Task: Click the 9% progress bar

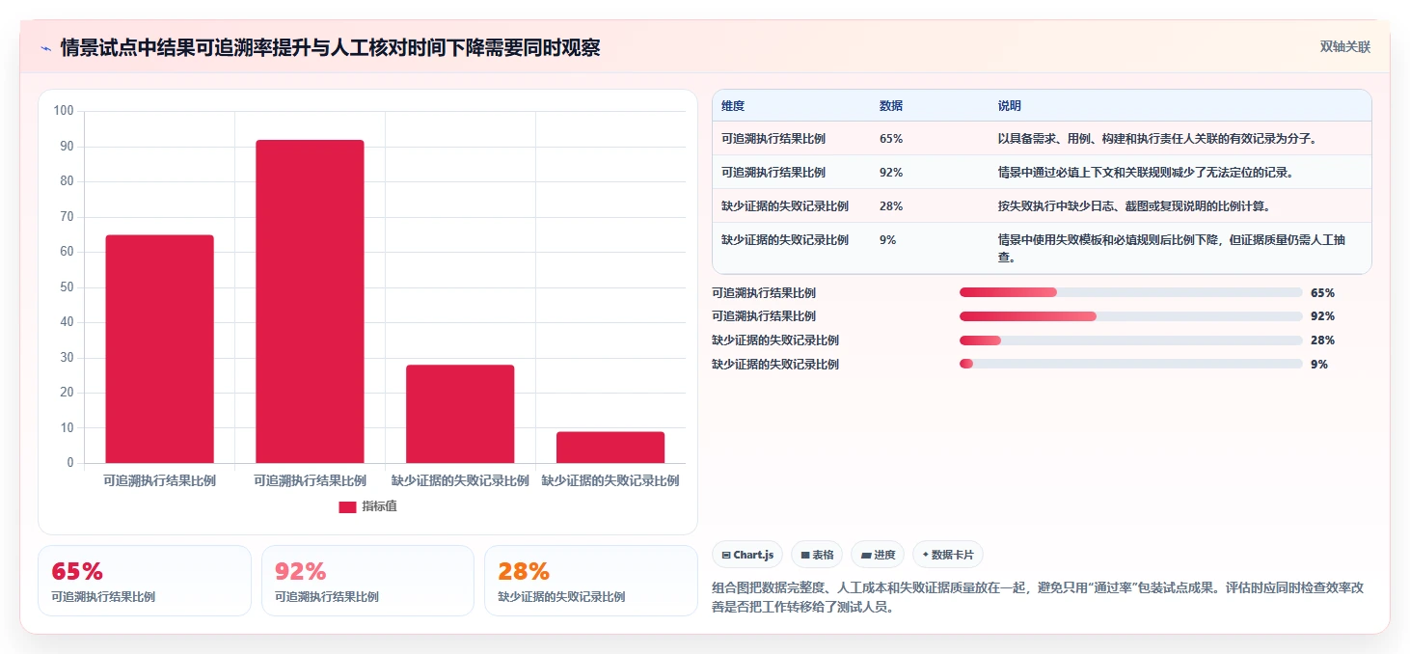Action: tap(1130, 364)
